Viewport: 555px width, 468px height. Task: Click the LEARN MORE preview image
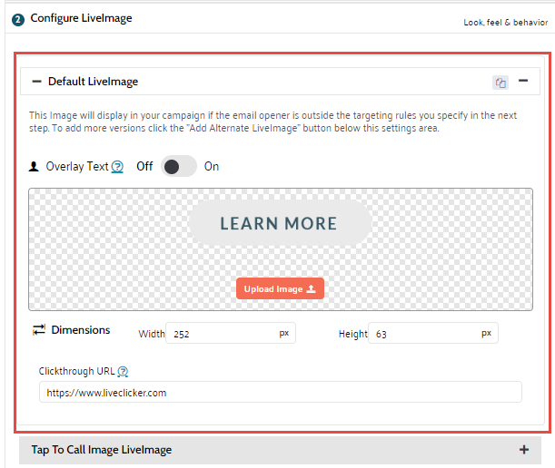tap(280, 223)
